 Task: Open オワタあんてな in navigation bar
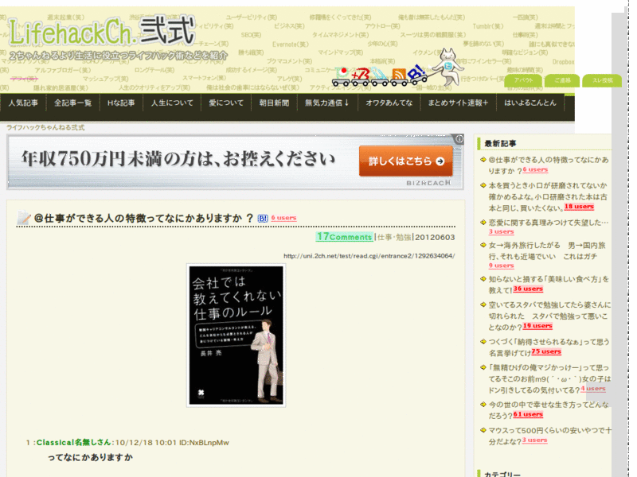[389, 103]
